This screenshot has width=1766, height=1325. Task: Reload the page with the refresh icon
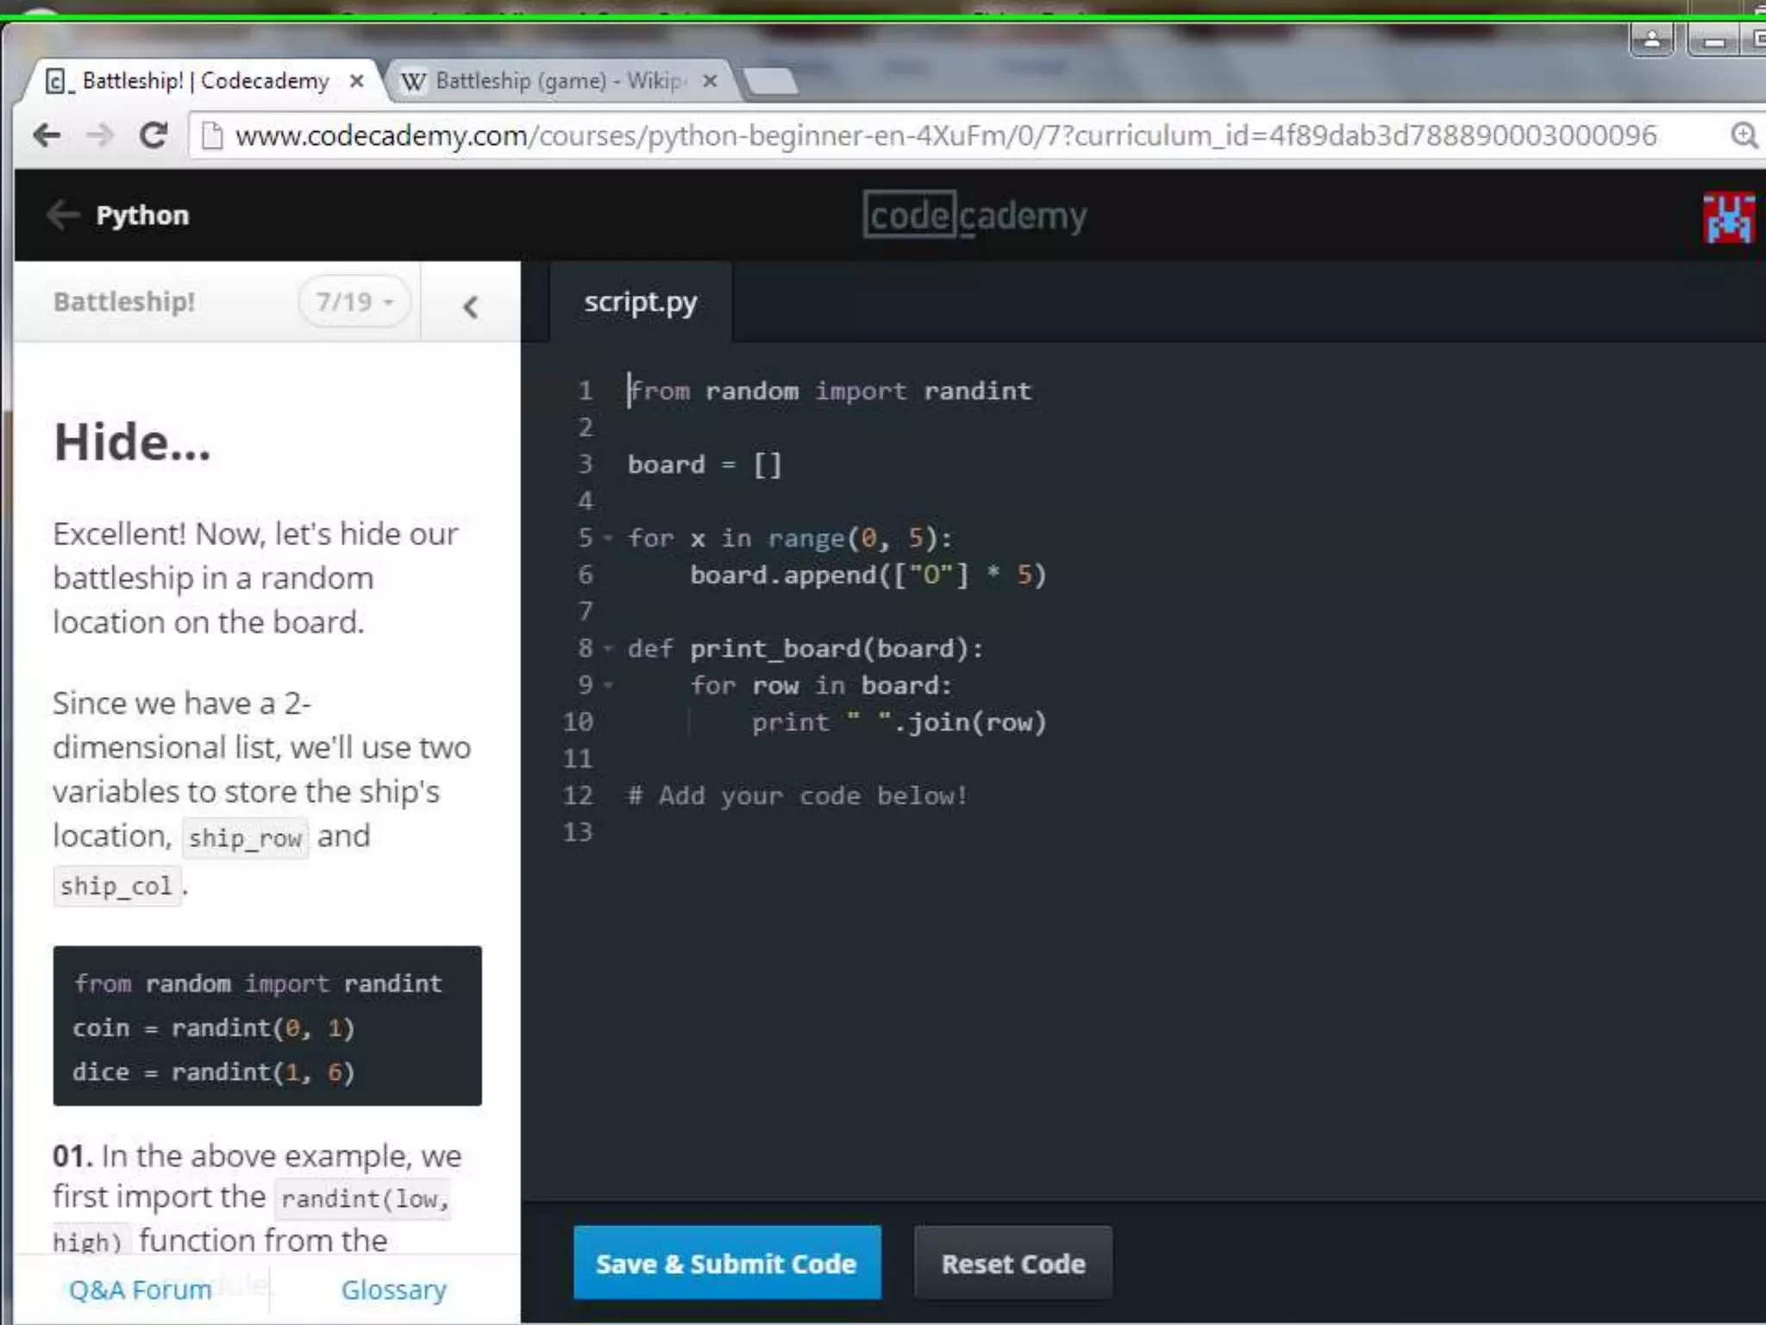pyautogui.click(x=153, y=135)
